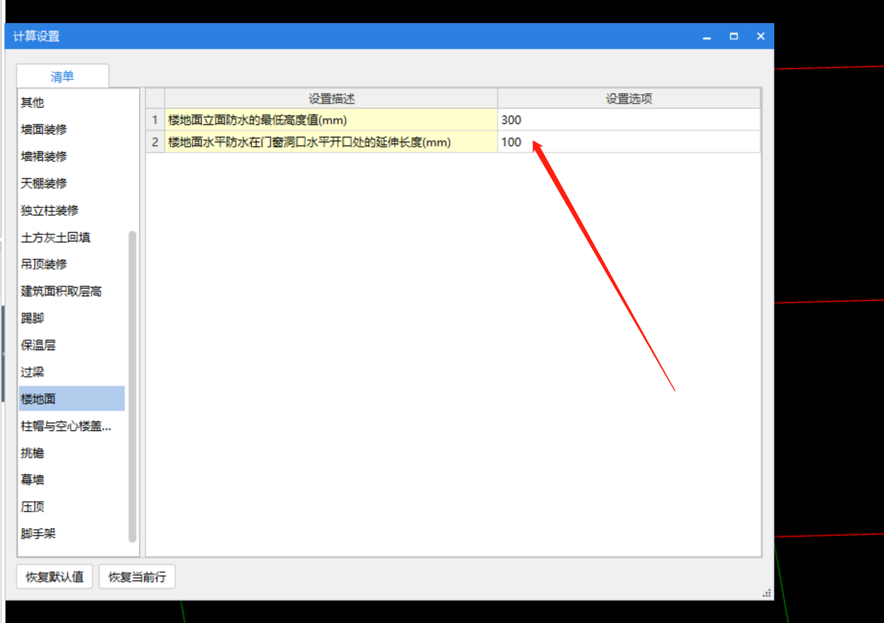Image resolution: width=884 pixels, height=623 pixels.
Task: Click 恢复默认值 button
Action: pos(55,577)
